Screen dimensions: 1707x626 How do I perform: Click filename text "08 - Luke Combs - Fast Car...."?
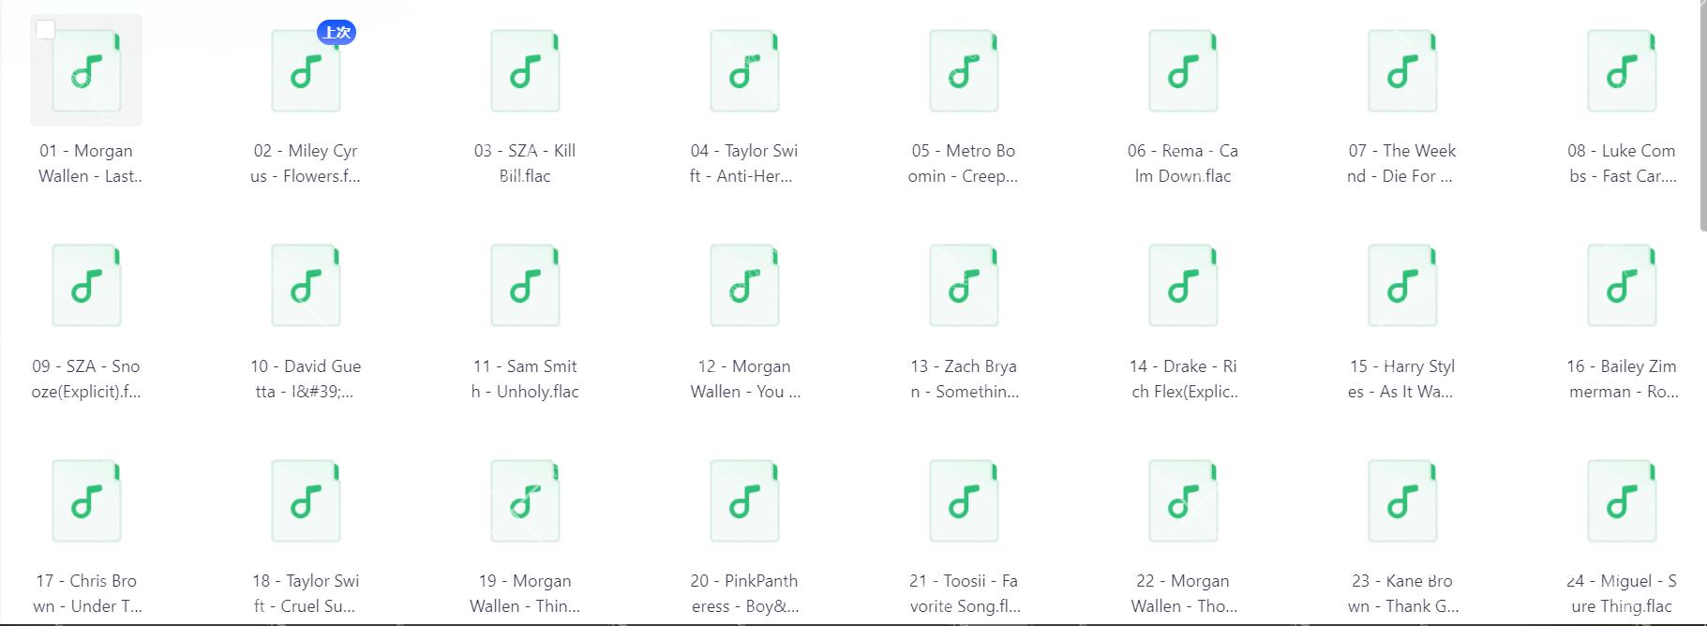[1623, 163]
